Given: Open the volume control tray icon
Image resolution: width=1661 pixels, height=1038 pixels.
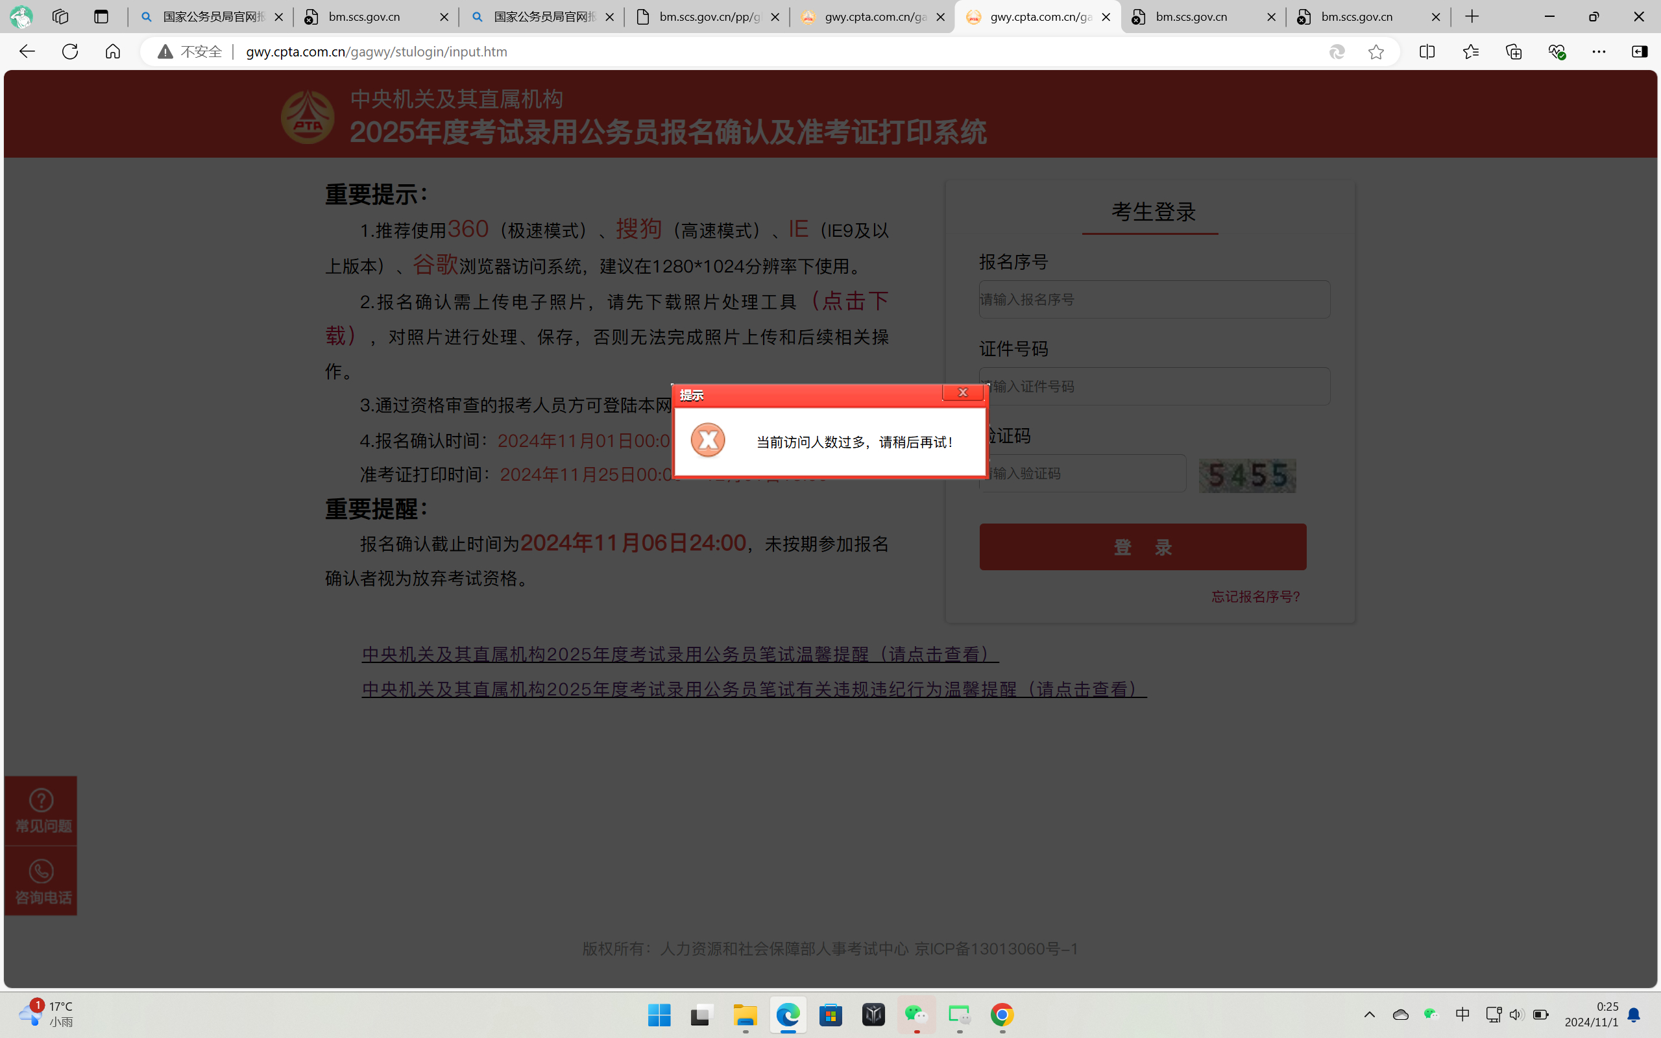Looking at the screenshot, I should 1516,1015.
